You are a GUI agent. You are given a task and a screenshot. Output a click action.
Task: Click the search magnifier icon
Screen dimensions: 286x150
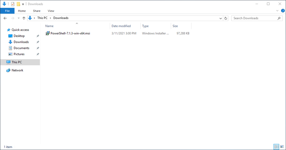(279, 18)
